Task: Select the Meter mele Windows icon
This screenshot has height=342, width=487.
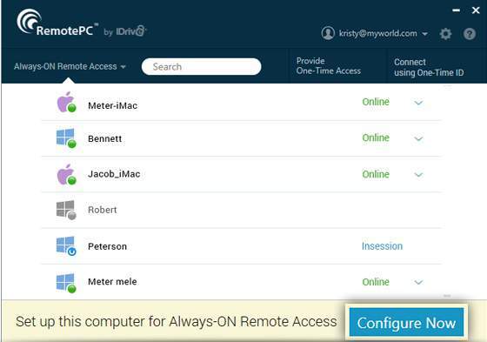Action: click(x=66, y=283)
